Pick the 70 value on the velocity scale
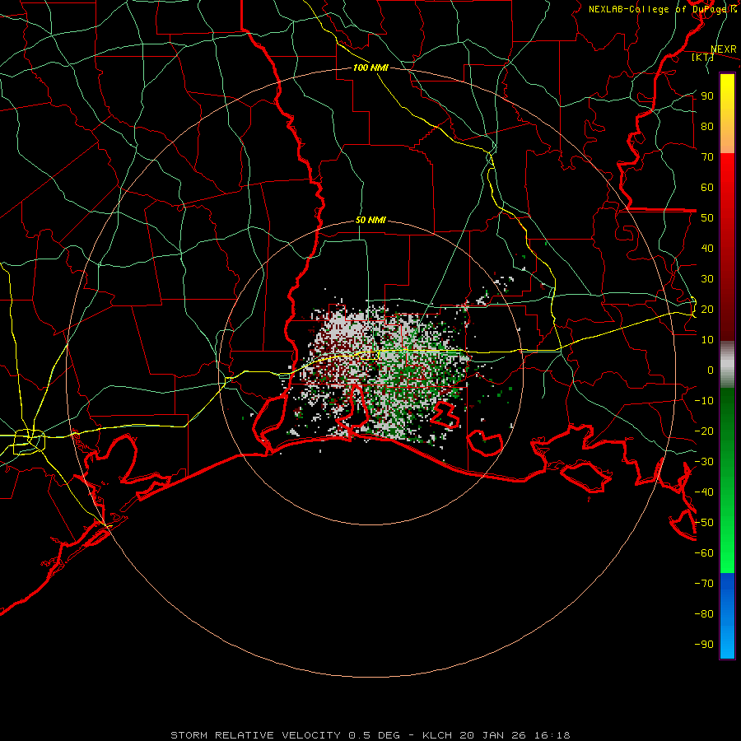This screenshot has width=741, height=741. (x=707, y=157)
